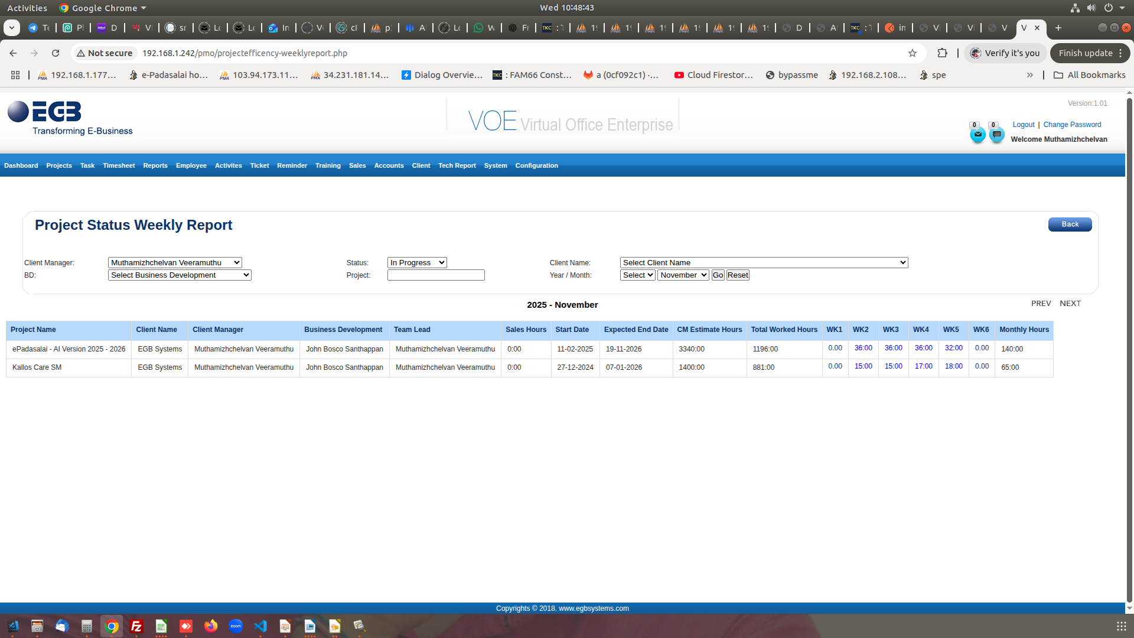Open FileZilla from the taskbar

pyautogui.click(x=136, y=626)
